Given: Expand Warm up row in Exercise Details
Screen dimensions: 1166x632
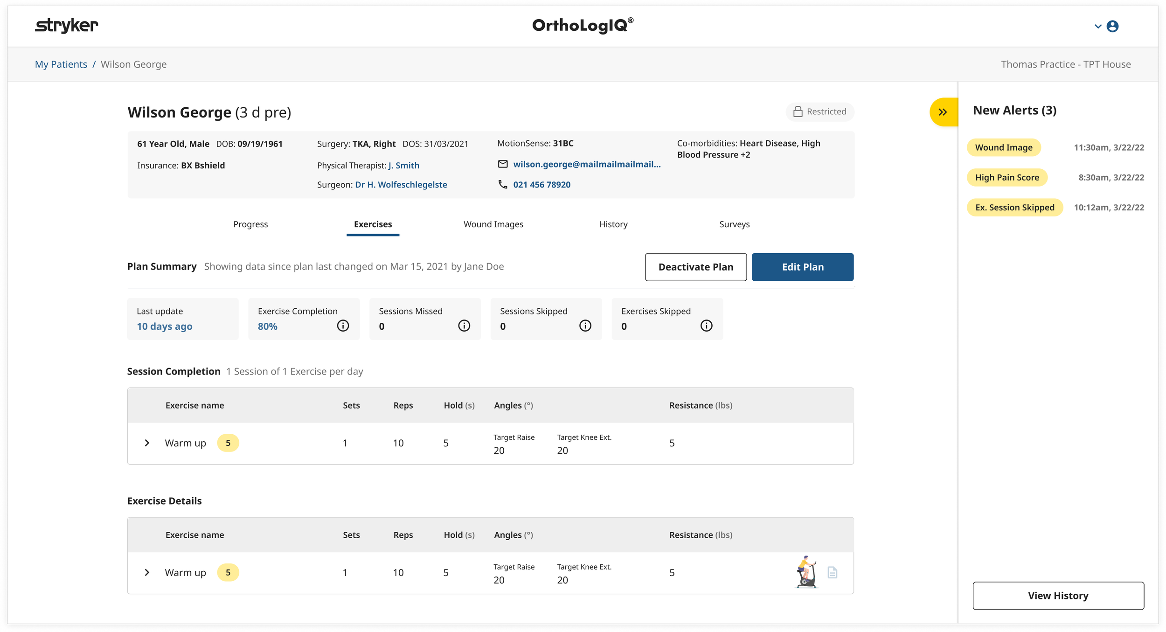Looking at the screenshot, I should pyautogui.click(x=147, y=572).
